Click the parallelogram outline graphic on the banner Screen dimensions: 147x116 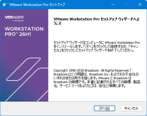[23, 69]
